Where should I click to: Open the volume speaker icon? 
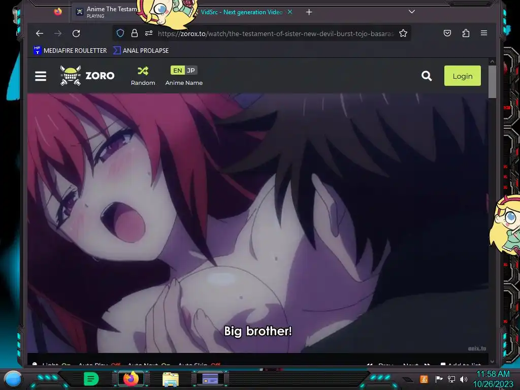[x=464, y=379]
